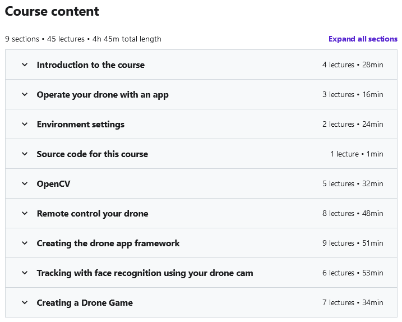Open the Creating a Drone Game title
Image resolution: width=402 pixels, height=322 pixels.
85,303
